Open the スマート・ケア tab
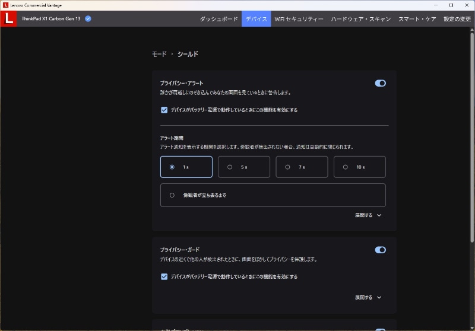475x331 pixels. point(417,19)
